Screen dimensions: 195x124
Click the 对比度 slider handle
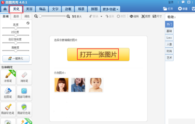click(x=16, y=35)
